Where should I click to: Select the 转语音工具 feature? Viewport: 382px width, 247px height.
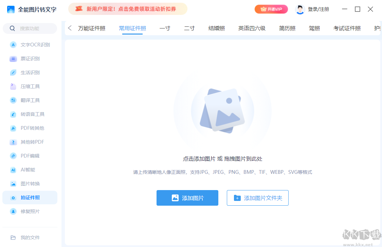(30, 114)
